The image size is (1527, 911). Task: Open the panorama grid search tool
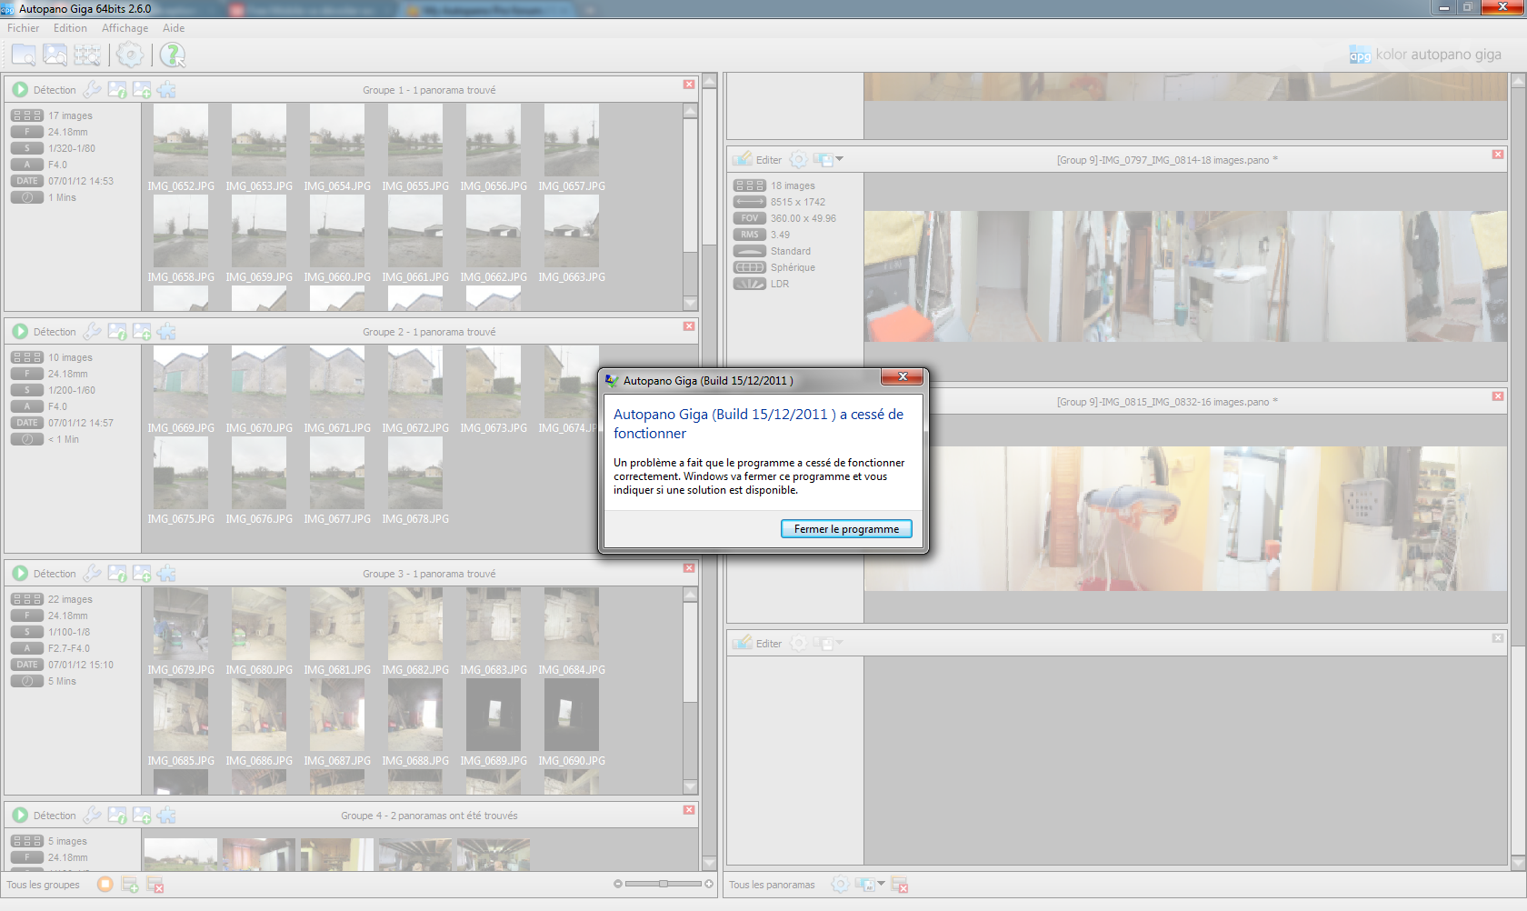point(87,55)
